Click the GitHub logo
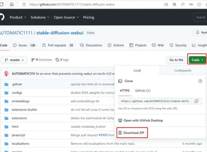Image resolution: width=207 pixels, height=152 pixels. point(2,17)
